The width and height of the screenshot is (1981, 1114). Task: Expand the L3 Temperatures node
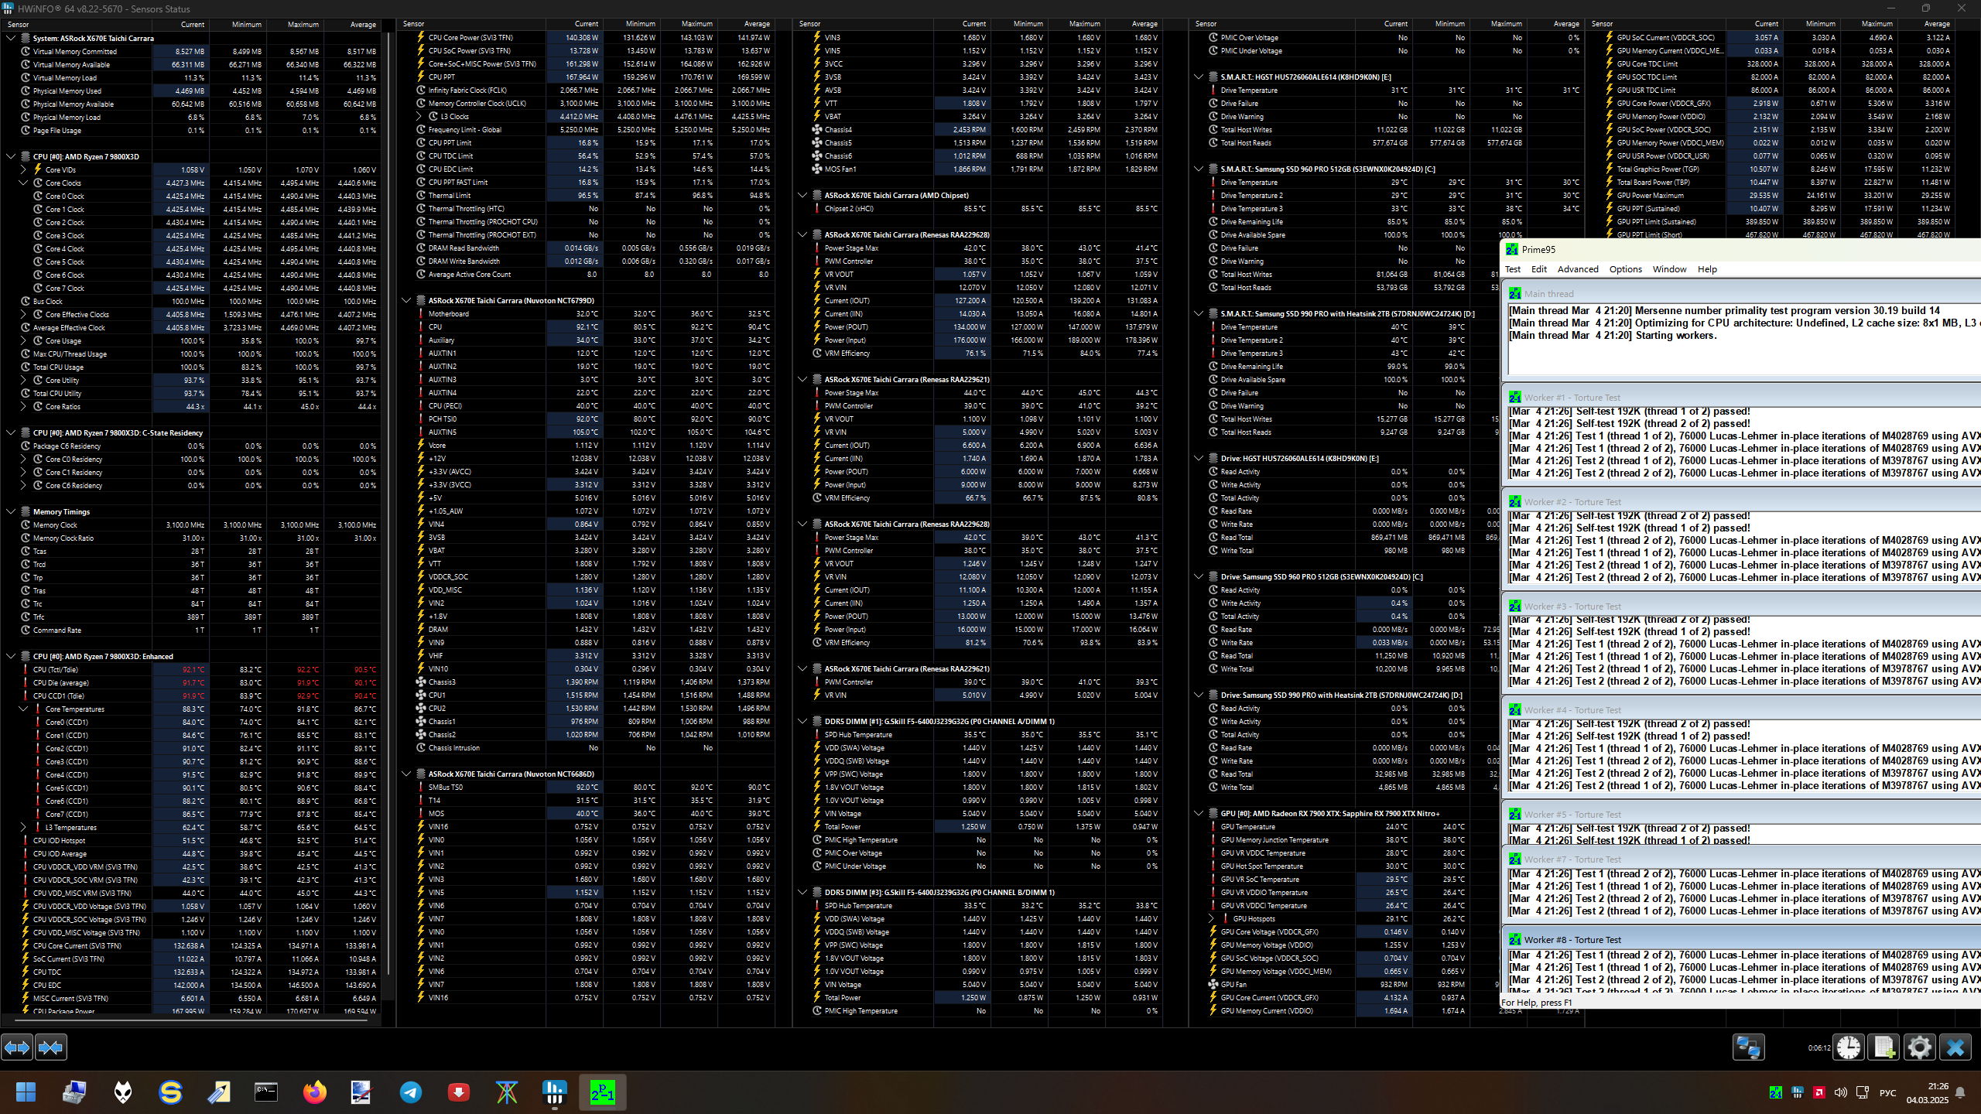pos(23,828)
